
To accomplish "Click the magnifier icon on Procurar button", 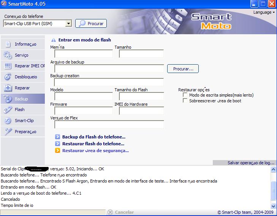I will (x=82, y=24).
